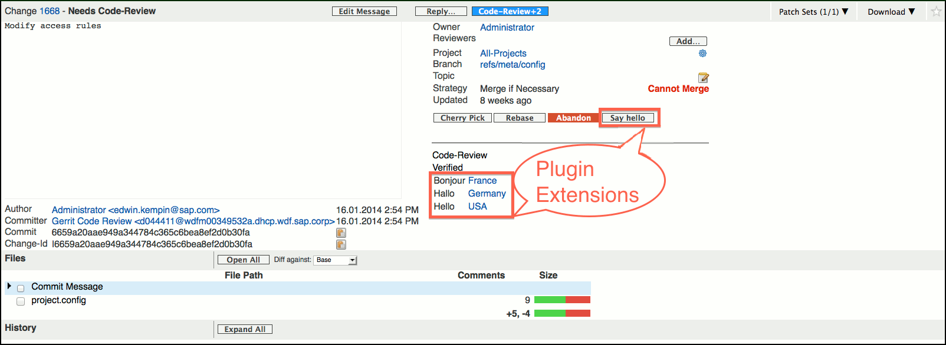Click the gear icon next to All-Projects
Screen dimensions: 946x345
coord(702,54)
